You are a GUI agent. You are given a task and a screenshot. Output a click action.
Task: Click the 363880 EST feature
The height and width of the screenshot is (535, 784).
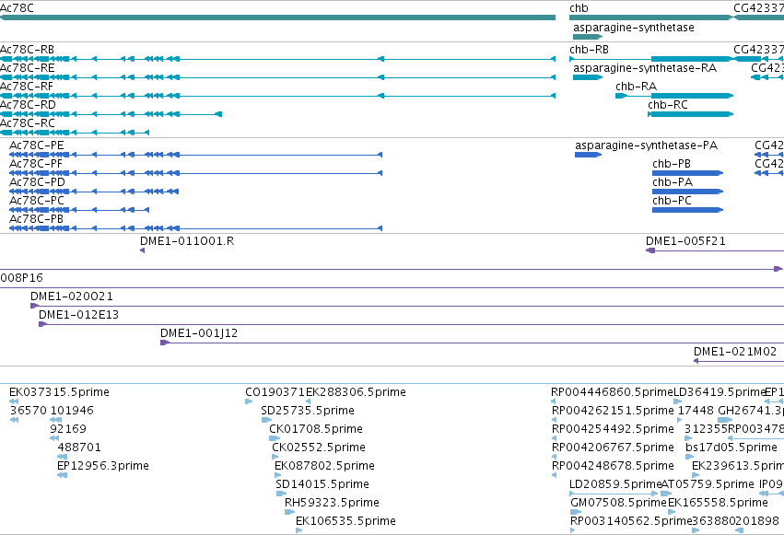point(696,530)
